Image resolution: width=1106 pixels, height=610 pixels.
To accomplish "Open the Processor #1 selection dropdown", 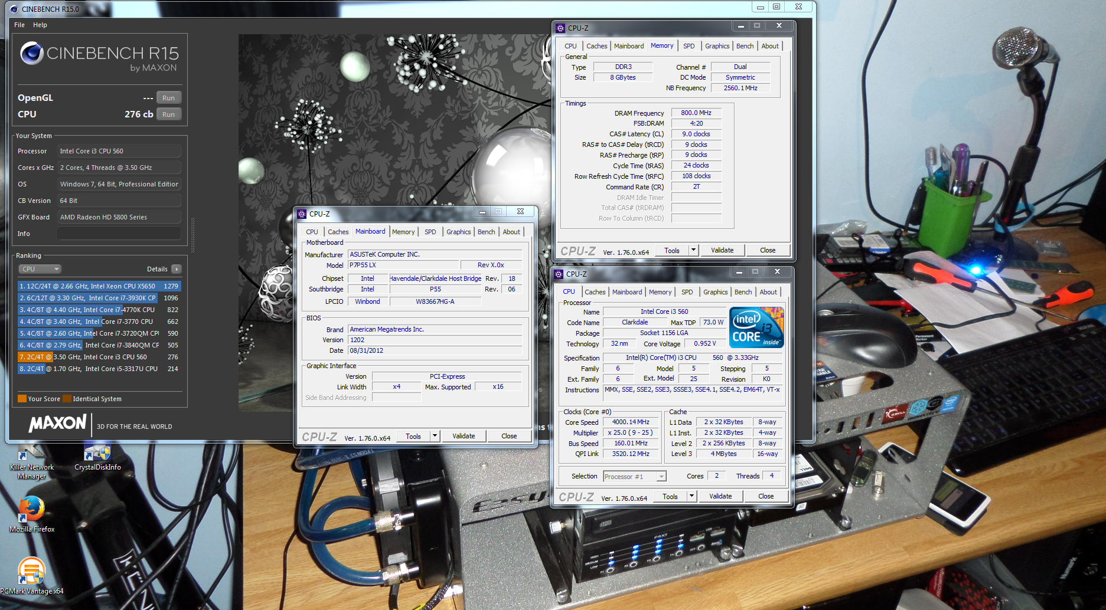I will click(x=635, y=476).
